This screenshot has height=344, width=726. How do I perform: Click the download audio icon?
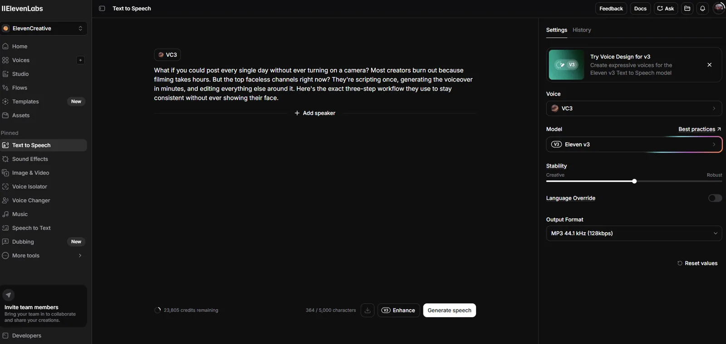point(368,310)
